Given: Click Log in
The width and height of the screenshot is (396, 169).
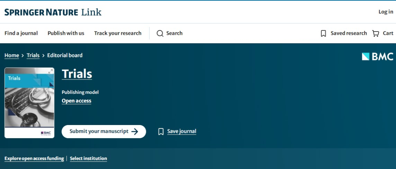Looking at the screenshot, I should click(x=386, y=12).
